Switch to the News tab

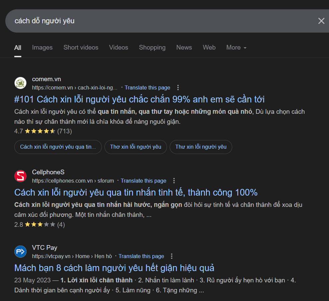point(184,48)
